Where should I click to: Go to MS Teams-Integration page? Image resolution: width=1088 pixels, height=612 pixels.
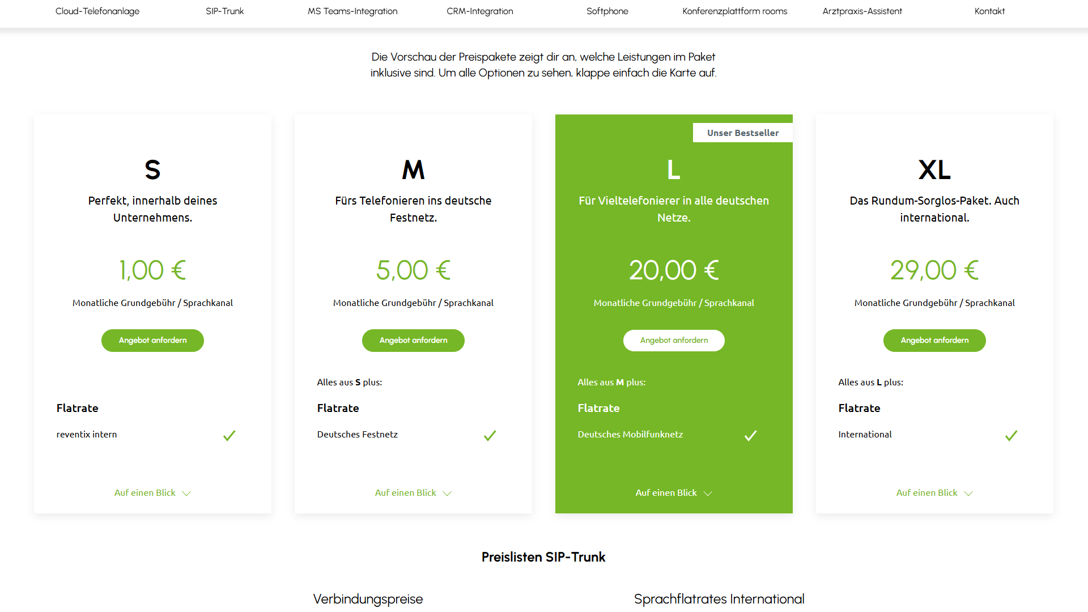(352, 11)
